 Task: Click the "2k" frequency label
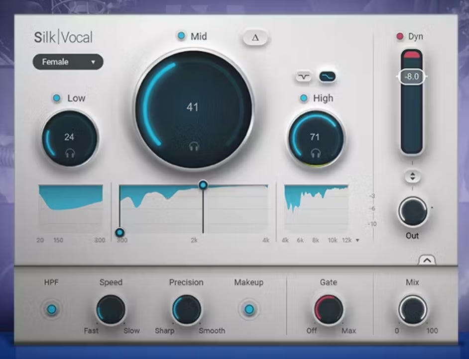(x=194, y=240)
